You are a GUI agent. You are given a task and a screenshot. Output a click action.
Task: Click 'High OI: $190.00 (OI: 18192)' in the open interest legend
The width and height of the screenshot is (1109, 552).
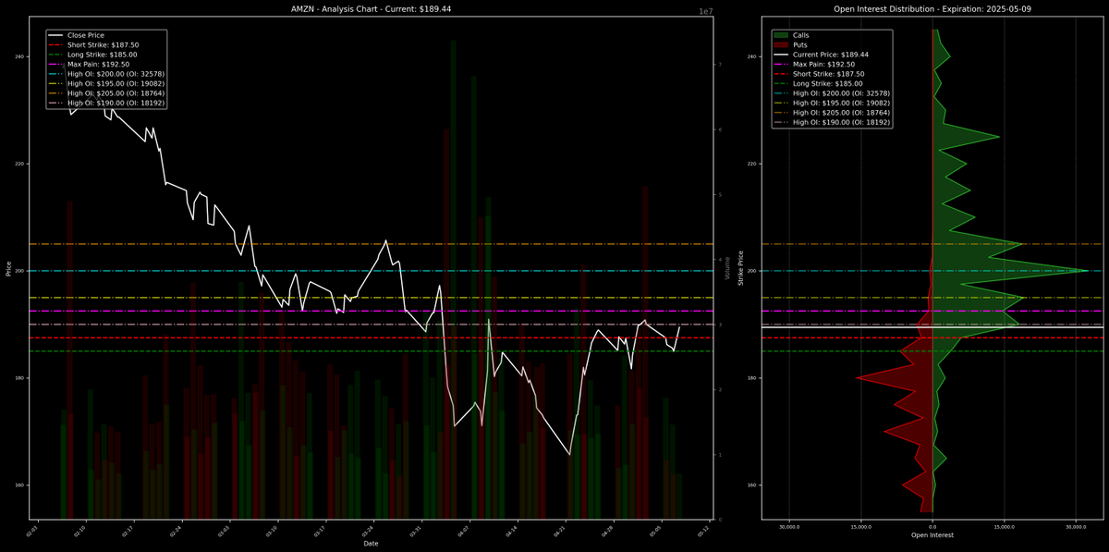(x=843, y=124)
